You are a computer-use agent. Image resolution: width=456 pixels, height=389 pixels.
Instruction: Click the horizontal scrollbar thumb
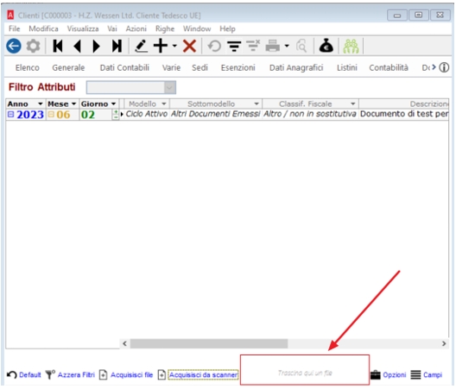pyautogui.click(x=209, y=343)
